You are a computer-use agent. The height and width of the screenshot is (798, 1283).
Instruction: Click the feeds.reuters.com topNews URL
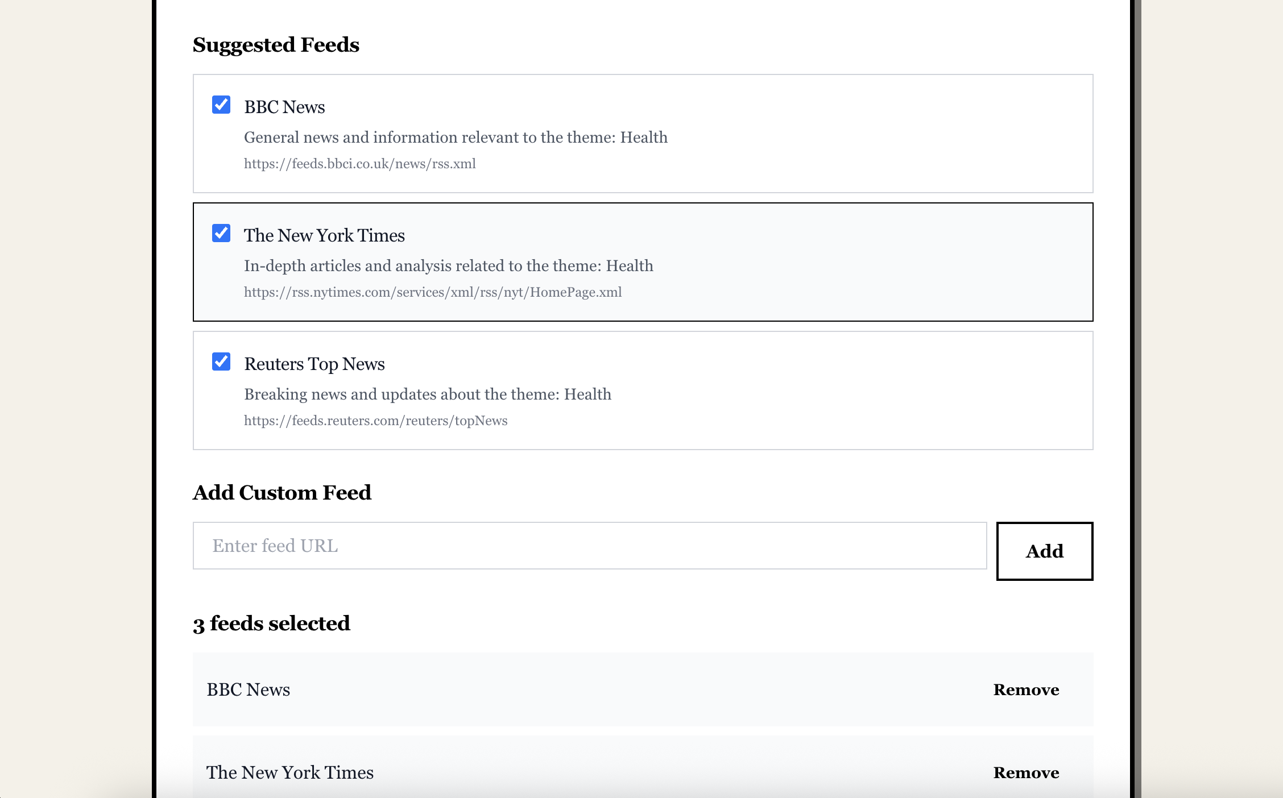click(x=375, y=421)
